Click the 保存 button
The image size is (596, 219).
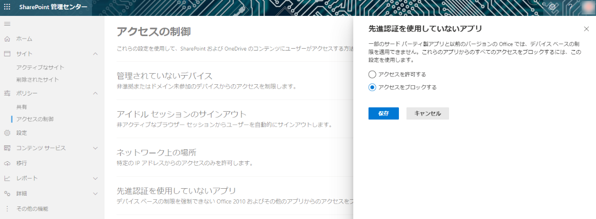(384, 113)
